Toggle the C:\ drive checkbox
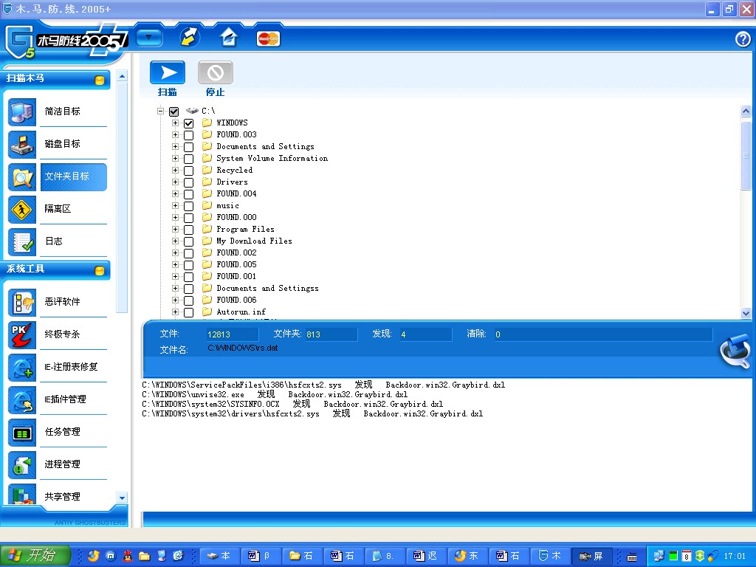The height and width of the screenshot is (567, 756). [x=174, y=111]
